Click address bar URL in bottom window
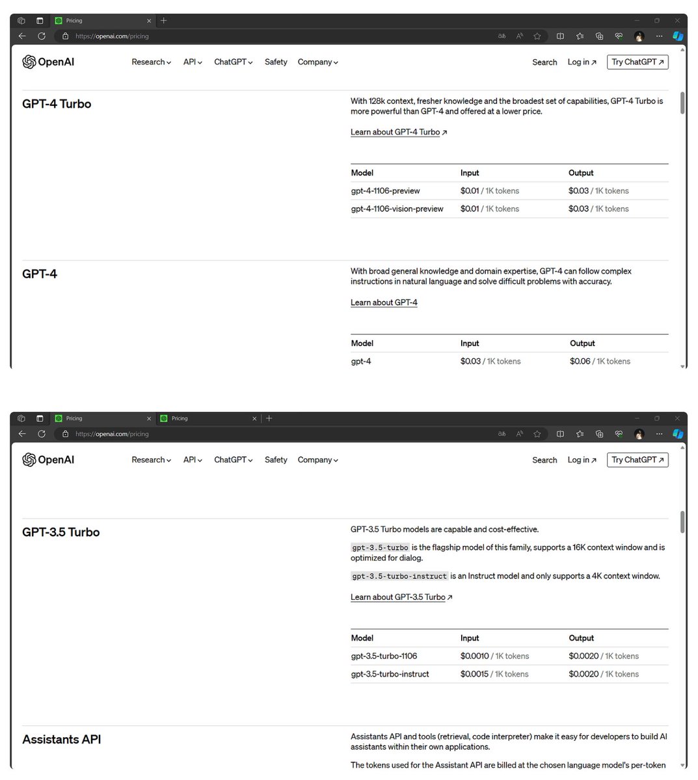Viewport: 698px width, 780px height. tap(112, 434)
